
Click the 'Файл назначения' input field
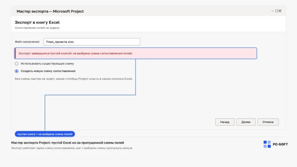click(x=92, y=42)
